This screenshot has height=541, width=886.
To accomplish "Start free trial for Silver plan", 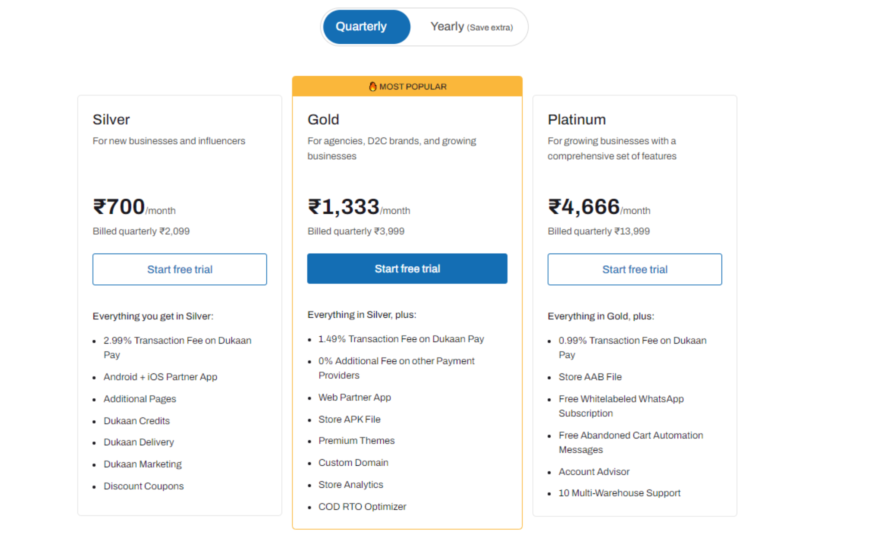I will [x=180, y=269].
